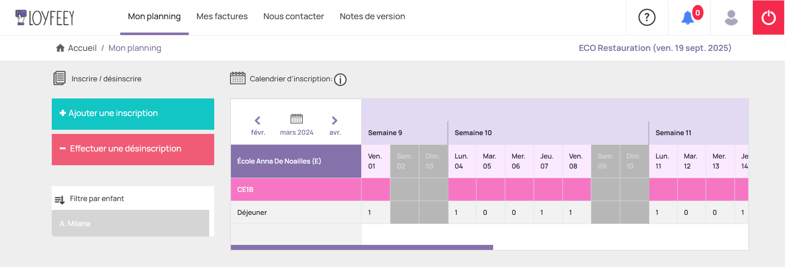Select child filter A. Milana
Image resolution: width=785 pixels, height=267 pixels.
coord(130,224)
